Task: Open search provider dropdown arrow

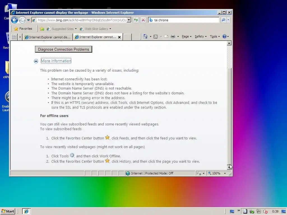Action: click(228, 20)
